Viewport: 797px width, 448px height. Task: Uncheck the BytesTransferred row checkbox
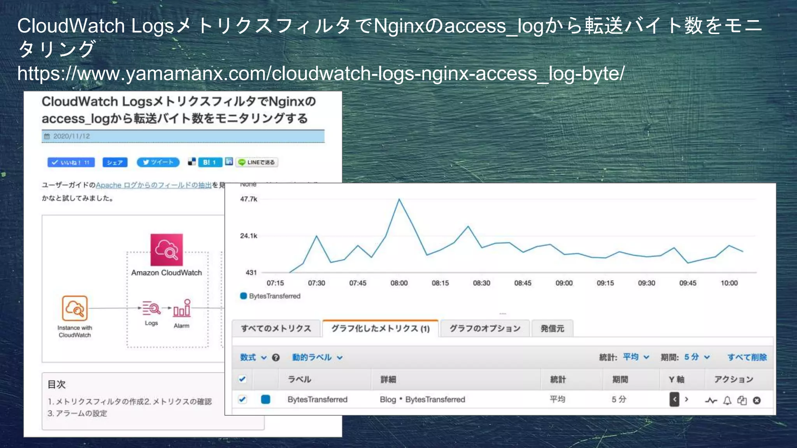coord(242,399)
